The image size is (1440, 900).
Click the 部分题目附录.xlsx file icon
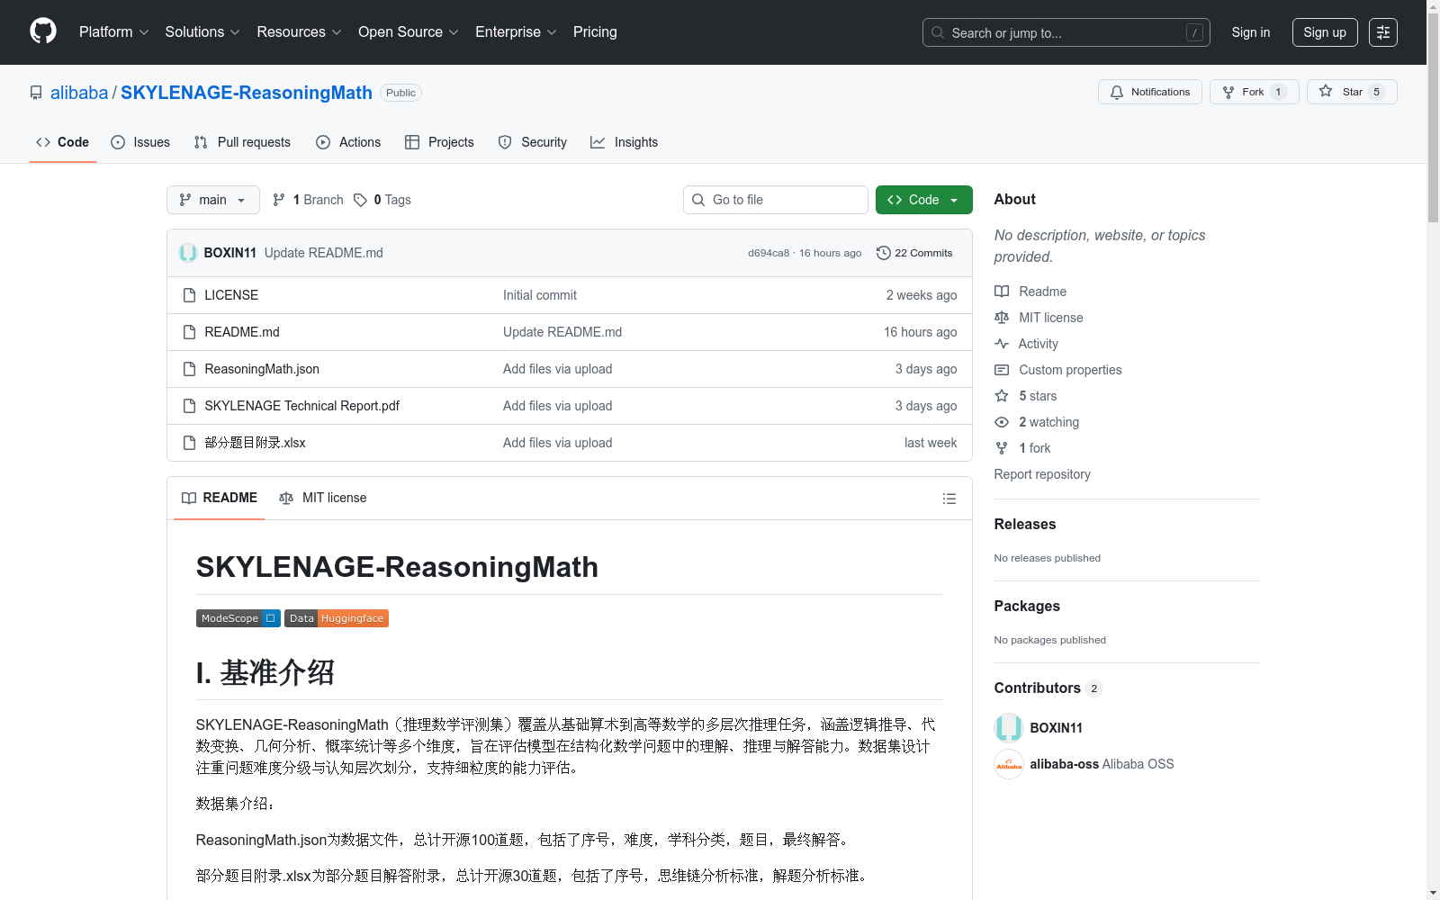(x=189, y=443)
